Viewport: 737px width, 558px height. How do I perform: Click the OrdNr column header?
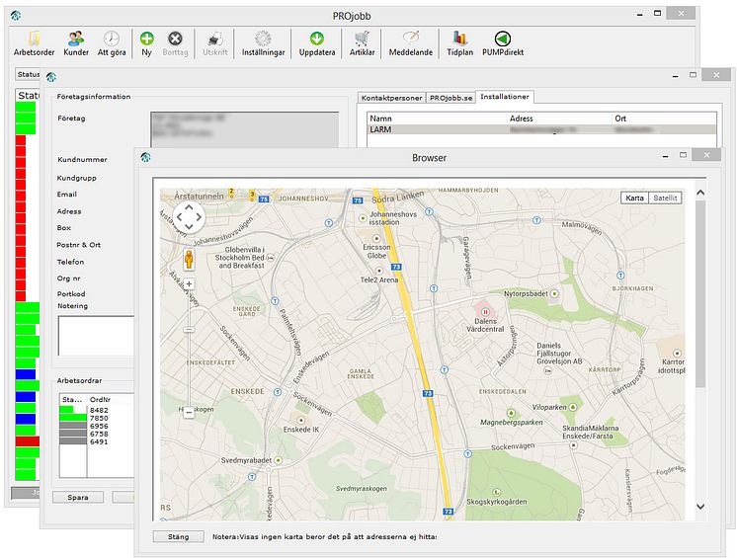click(111, 400)
